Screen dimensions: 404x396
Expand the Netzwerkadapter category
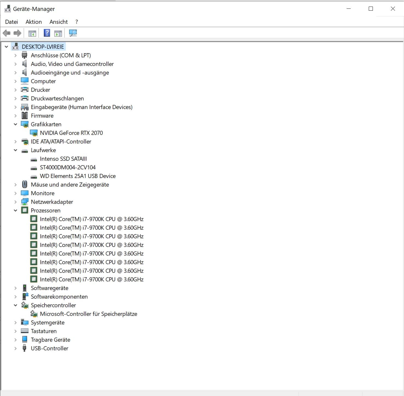coord(16,202)
